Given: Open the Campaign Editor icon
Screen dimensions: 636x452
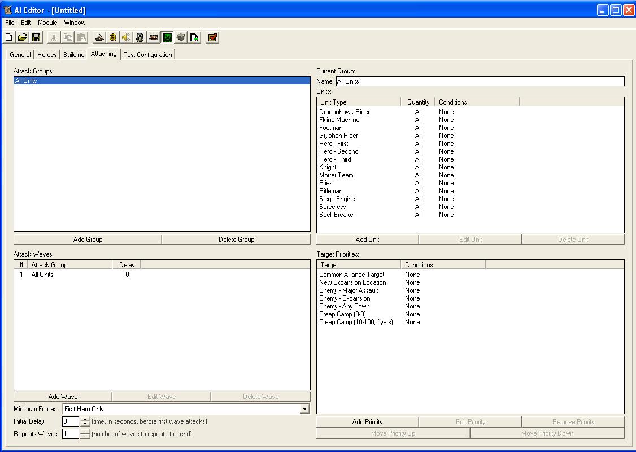Looking at the screenshot, I should (154, 37).
